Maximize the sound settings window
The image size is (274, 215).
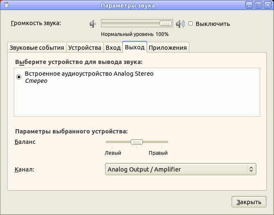(258, 5)
